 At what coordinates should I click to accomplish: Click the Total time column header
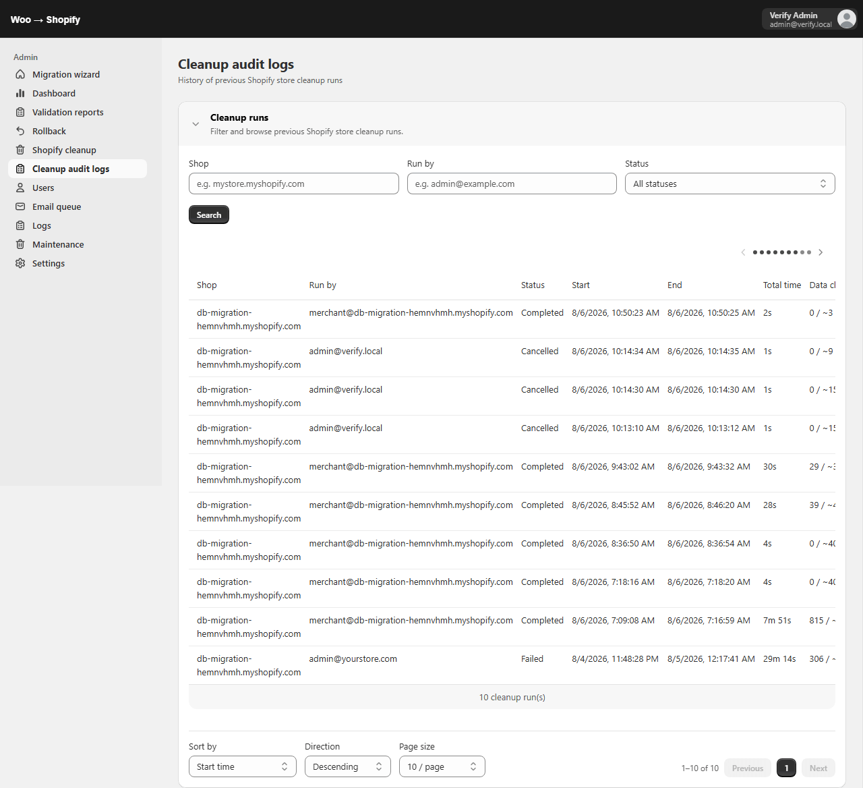[782, 285]
